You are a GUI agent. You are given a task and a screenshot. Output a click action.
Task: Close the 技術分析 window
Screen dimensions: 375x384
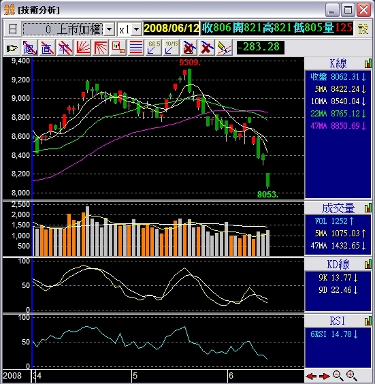coord(363,10)
